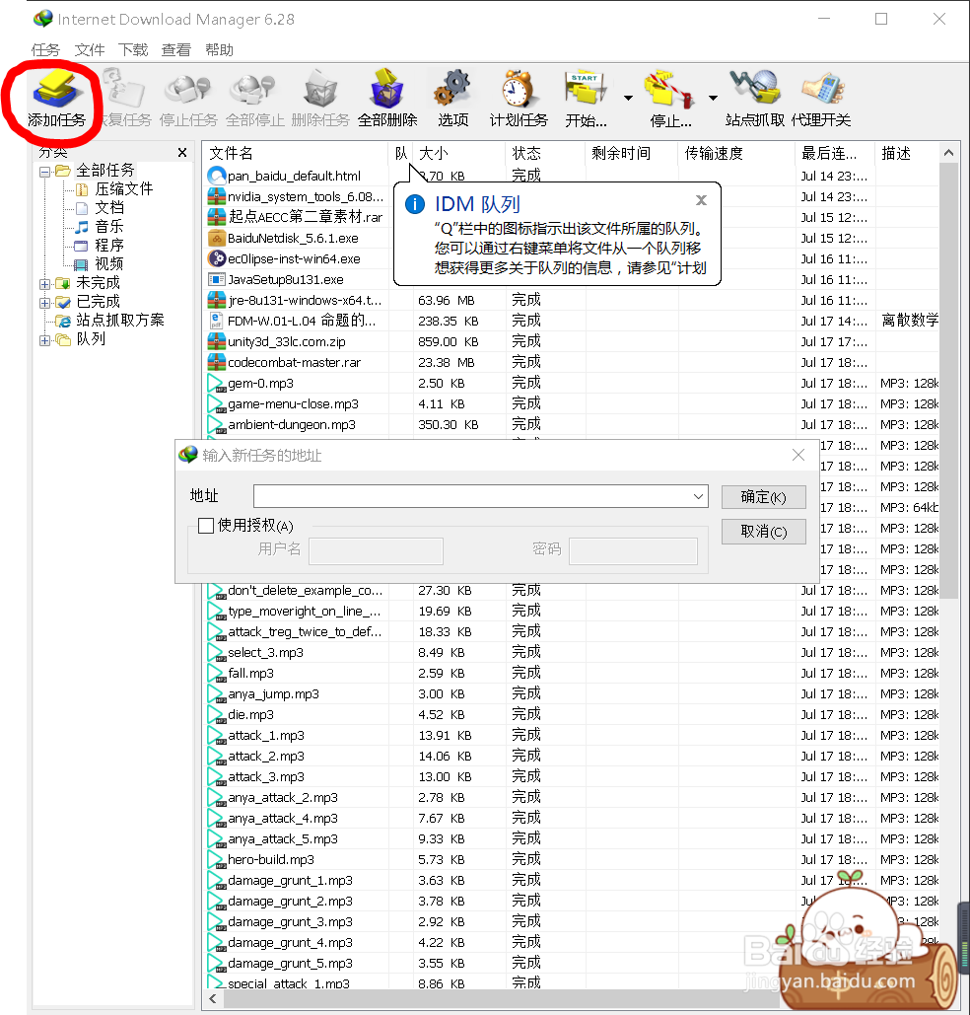The image size is (970, 1015).
Task: Click the icon of ec0lipse-inst-win64.exe file
Action: pyautogui.click(x=216, y=258)
